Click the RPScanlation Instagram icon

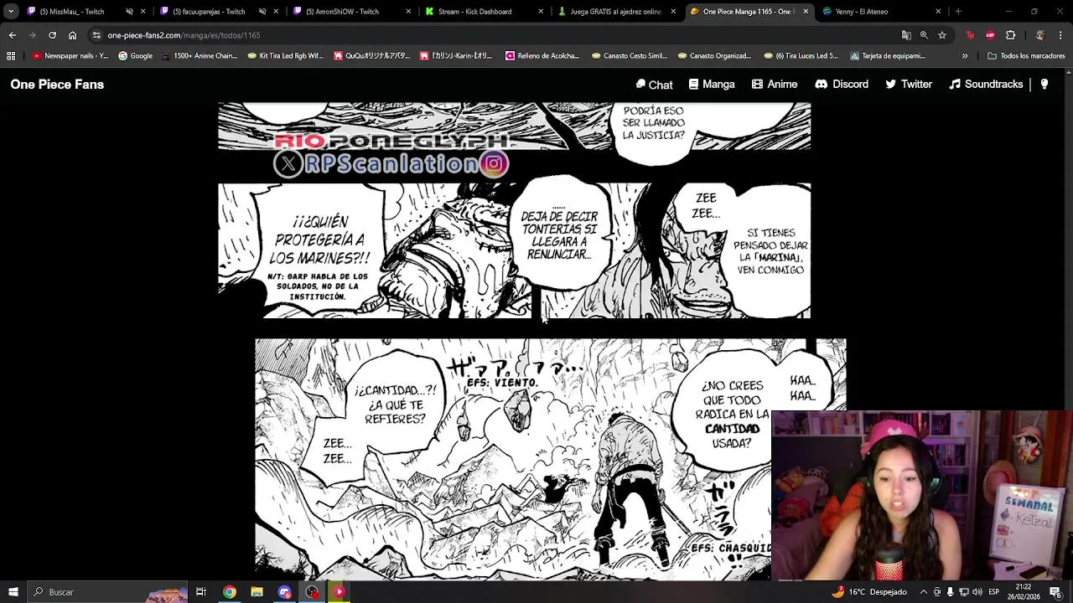tap(495, 163)
